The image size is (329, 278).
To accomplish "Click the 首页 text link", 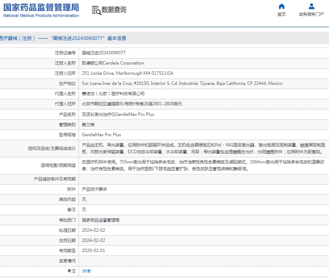I will tap(281, 14).
